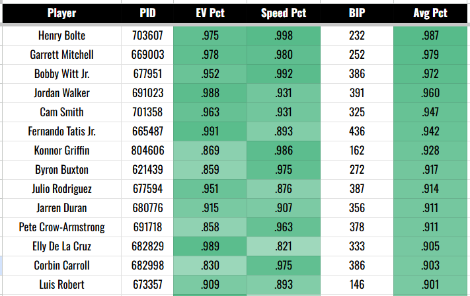Select Elly De La Cruz's Speed Pct .821
470x296 pixels.
(284, 246)
